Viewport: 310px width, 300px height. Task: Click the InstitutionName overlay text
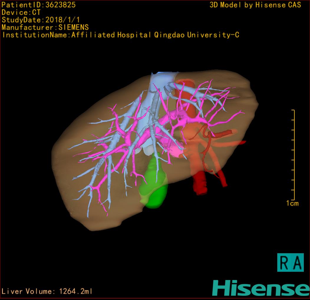tap(120, 35)
